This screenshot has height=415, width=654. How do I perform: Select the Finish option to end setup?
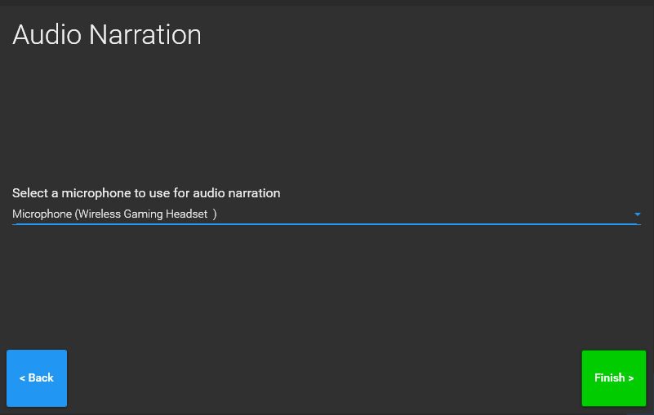[x=613, y=378]
